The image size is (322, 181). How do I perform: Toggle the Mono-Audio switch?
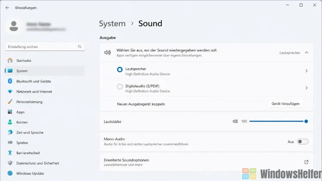point(303,142)
